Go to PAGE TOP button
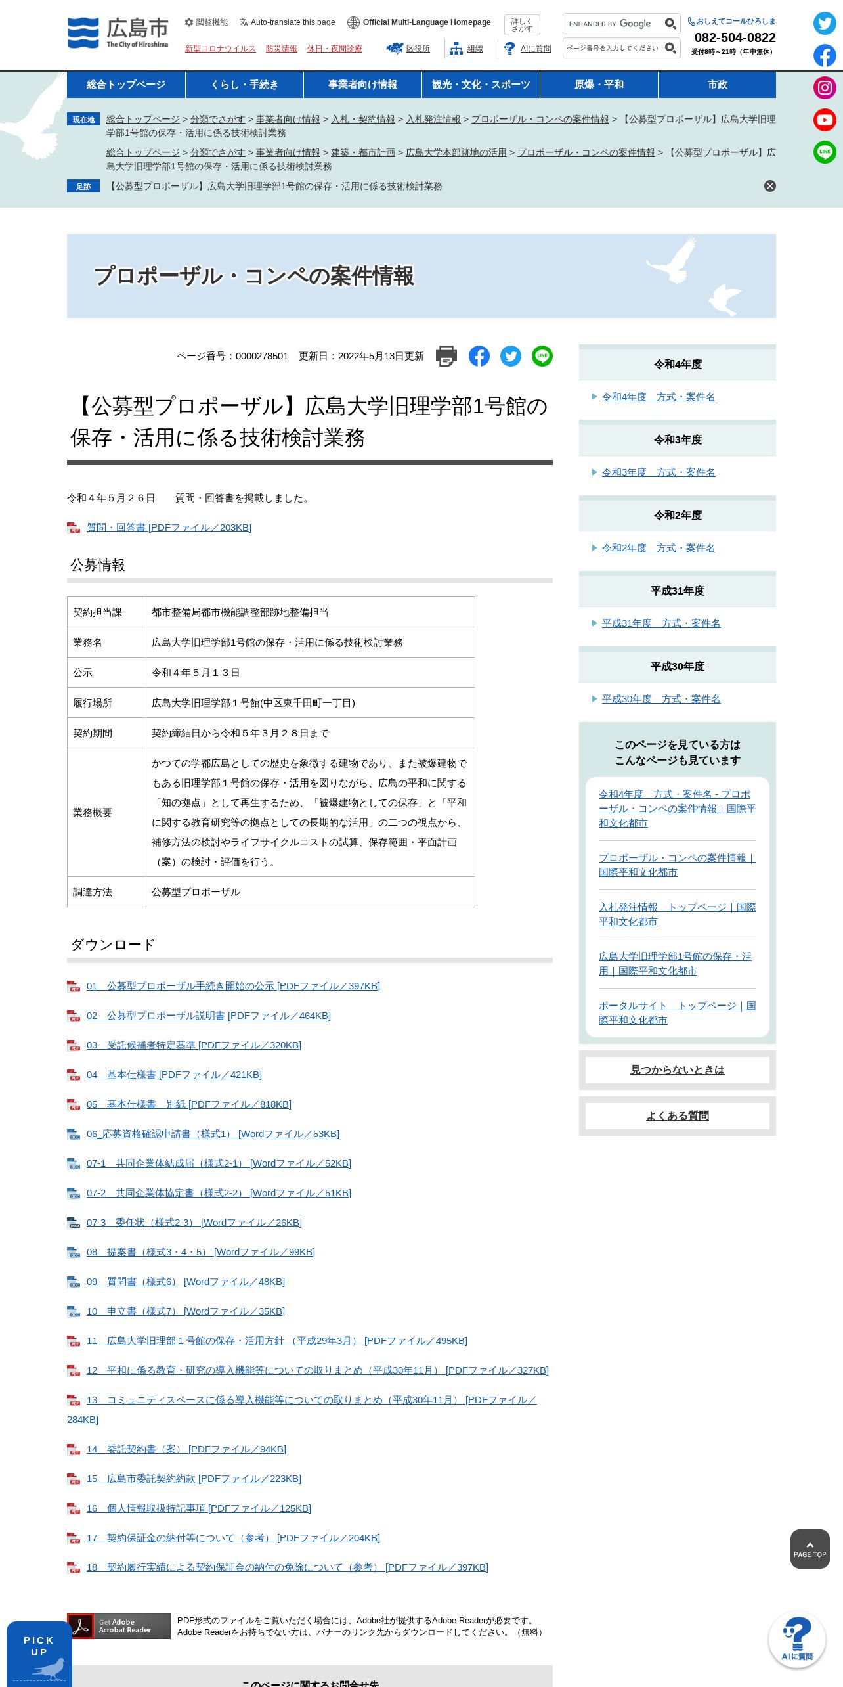 coord(810,1549)
